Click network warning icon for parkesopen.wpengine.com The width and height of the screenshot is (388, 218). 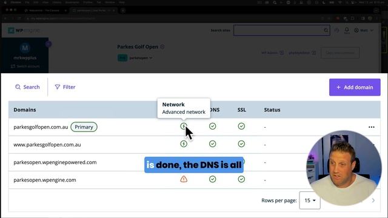click(184, 179)
